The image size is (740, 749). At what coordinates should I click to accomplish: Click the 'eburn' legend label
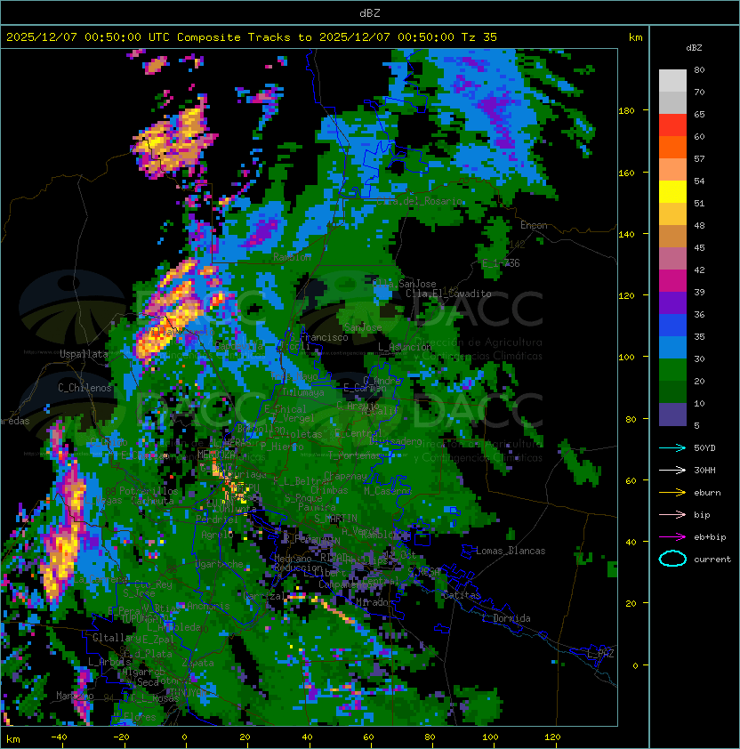(x=707, y=493)
